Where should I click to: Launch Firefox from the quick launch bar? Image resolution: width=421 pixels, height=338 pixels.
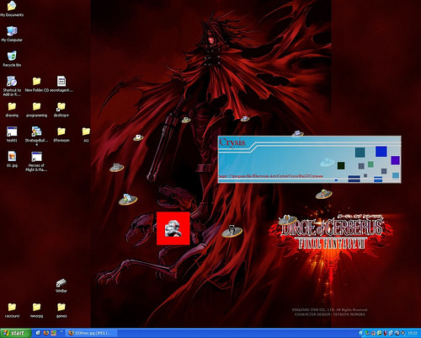coord(45,333)
